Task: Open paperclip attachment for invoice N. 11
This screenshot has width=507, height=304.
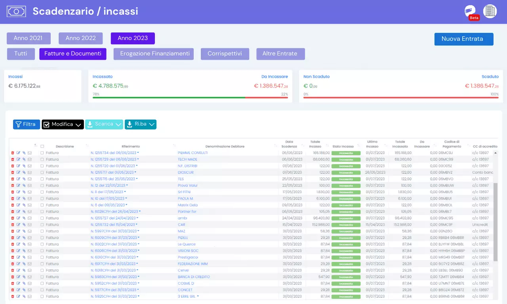Action: [x=24, y=192]
